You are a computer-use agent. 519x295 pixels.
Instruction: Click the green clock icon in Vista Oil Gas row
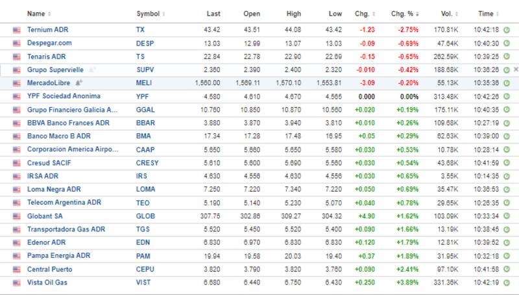tap(506, 283)
